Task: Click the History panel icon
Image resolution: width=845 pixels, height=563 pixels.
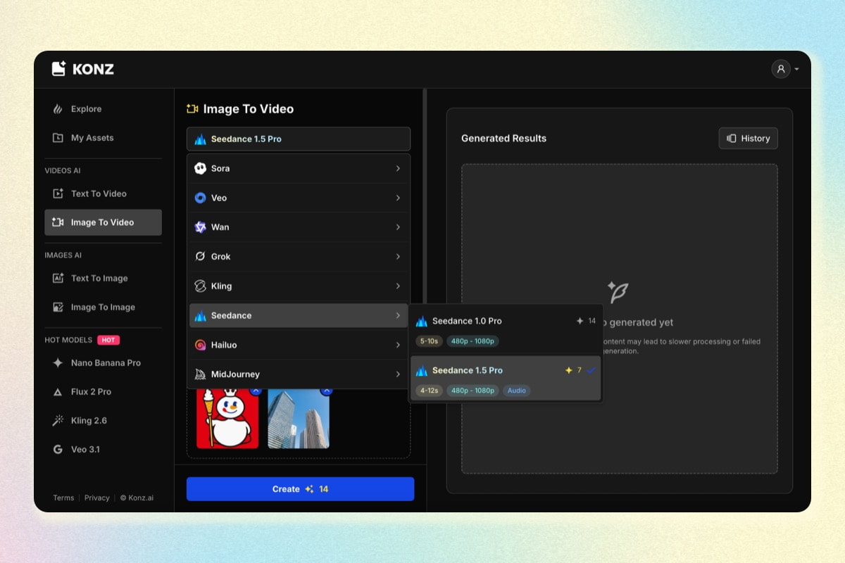Action: click(x=732, y=139)
